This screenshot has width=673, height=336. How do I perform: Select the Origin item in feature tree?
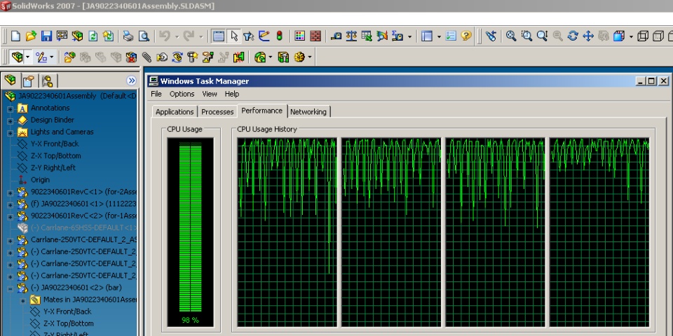(40, 180)
